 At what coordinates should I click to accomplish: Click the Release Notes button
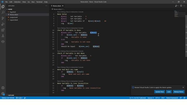pyautogui.click(x=179, y=92)
